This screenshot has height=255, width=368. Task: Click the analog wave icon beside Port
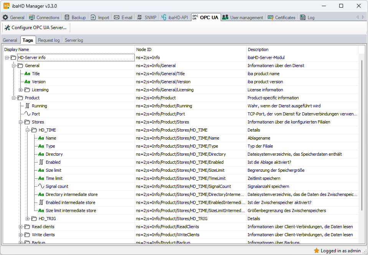[27, 114]
